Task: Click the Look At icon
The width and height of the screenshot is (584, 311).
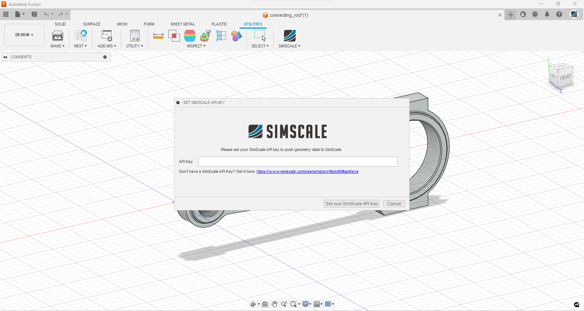Action: point(265,304)
